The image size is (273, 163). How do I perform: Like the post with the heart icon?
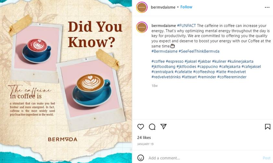[x=140, y=127]
